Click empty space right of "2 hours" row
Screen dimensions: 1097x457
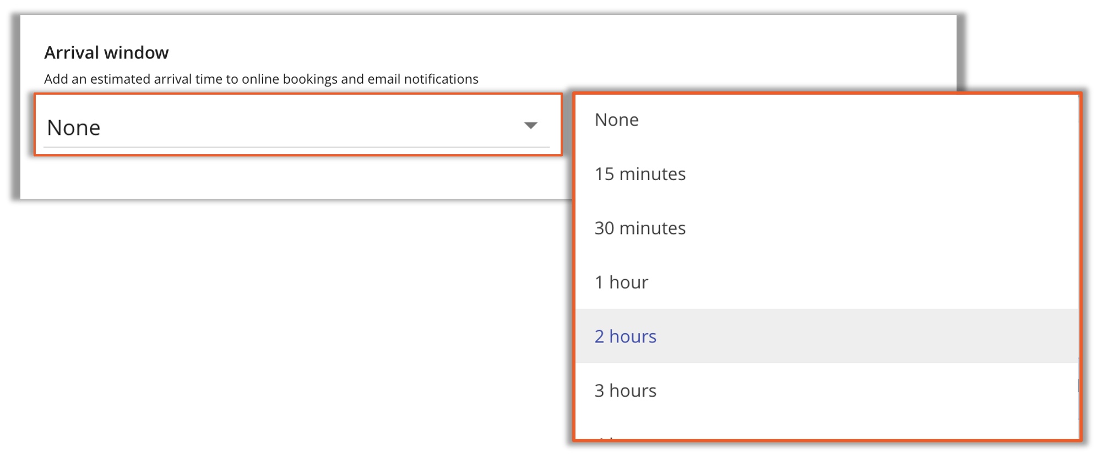[881, 336]
